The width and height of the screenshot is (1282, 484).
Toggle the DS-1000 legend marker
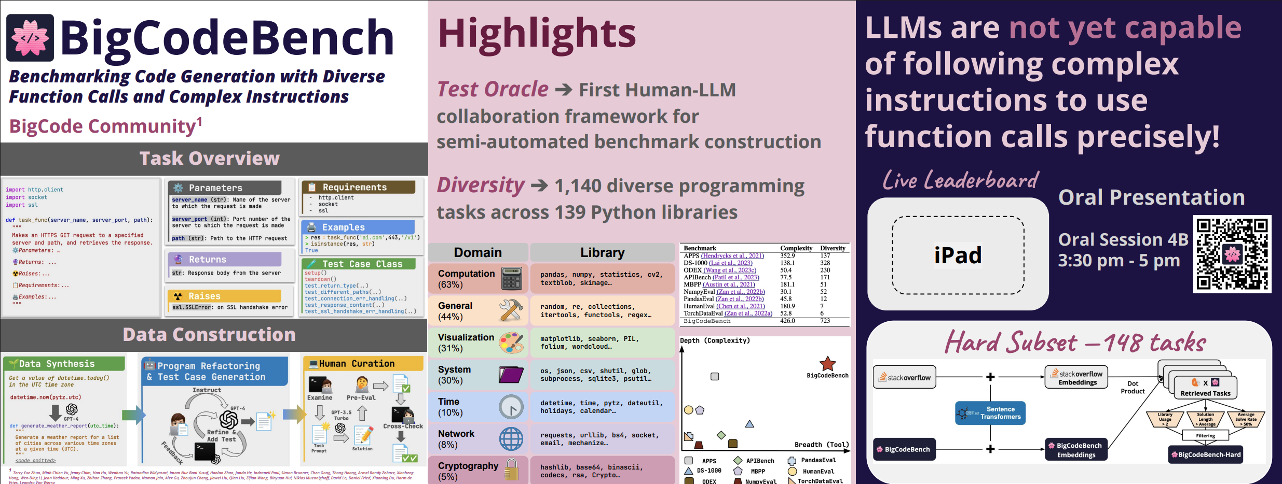pos(688,471)
